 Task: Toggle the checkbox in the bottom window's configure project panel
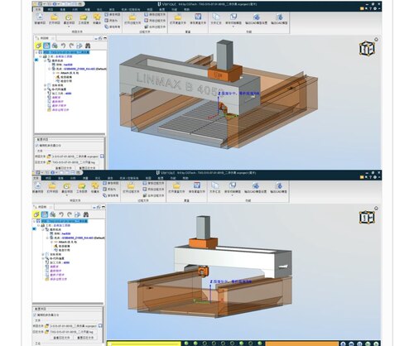tap(35, 315)
